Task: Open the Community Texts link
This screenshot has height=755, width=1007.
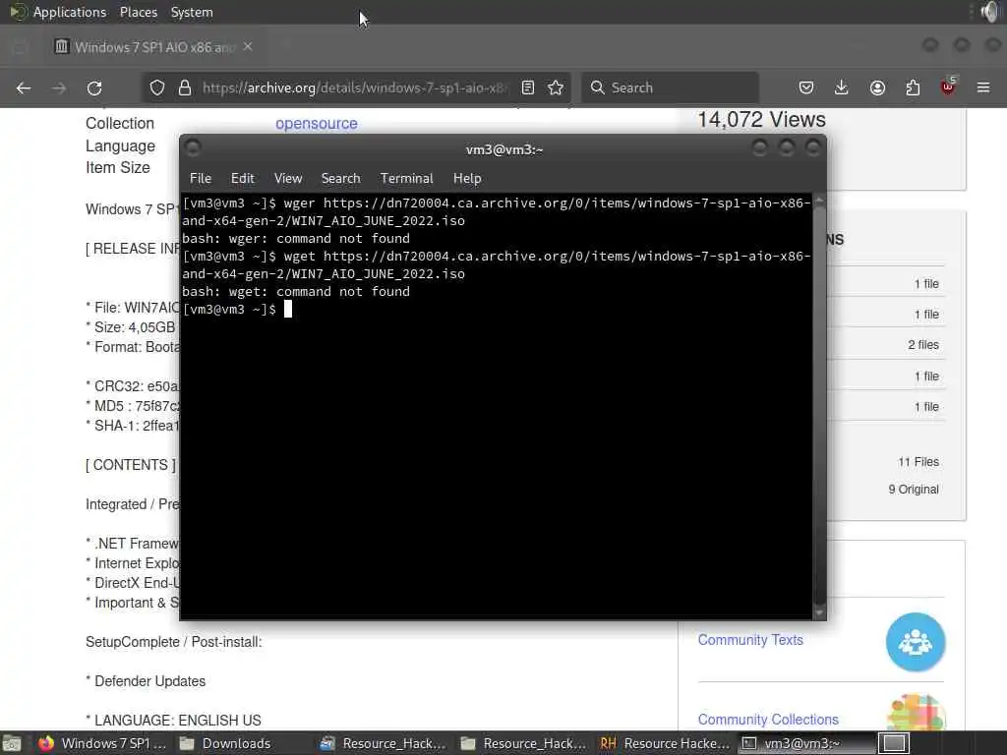Action: coord(750,640)
